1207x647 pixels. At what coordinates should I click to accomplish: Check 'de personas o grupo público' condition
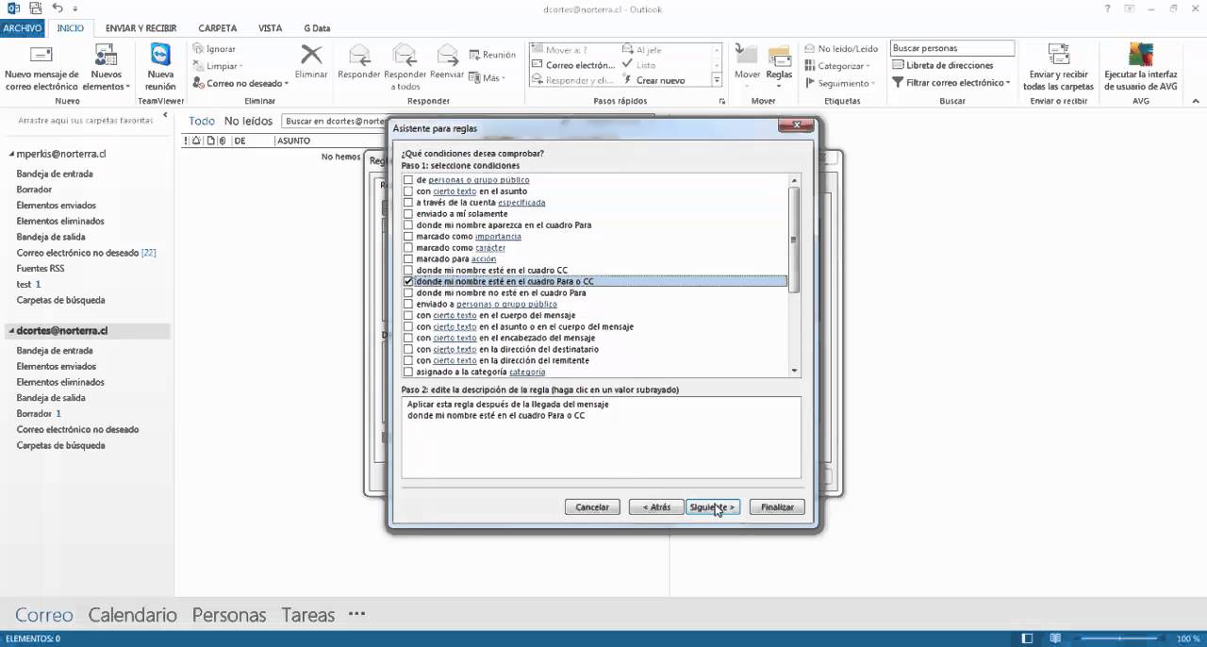408,180
